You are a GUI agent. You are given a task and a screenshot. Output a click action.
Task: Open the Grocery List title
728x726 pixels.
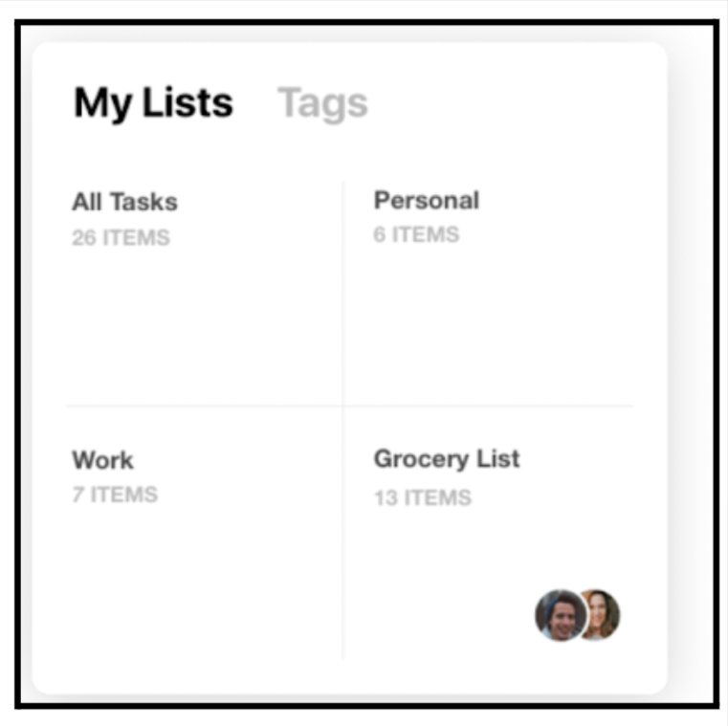pos(446,458)
